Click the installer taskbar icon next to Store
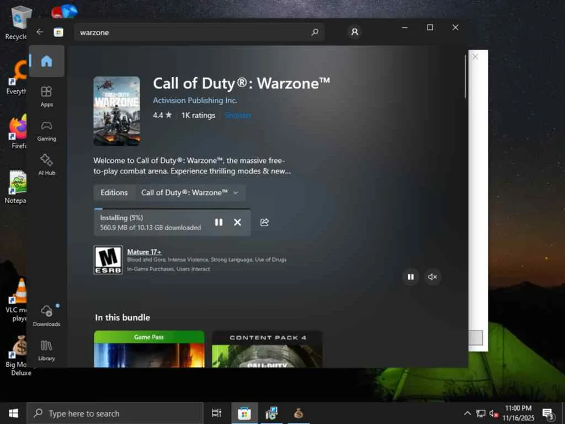 [x=271, y=413]
